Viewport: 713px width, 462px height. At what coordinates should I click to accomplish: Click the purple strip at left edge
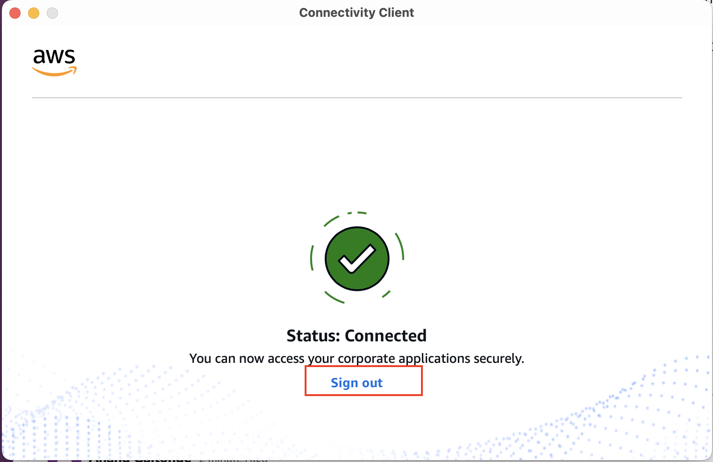point(1,234)
